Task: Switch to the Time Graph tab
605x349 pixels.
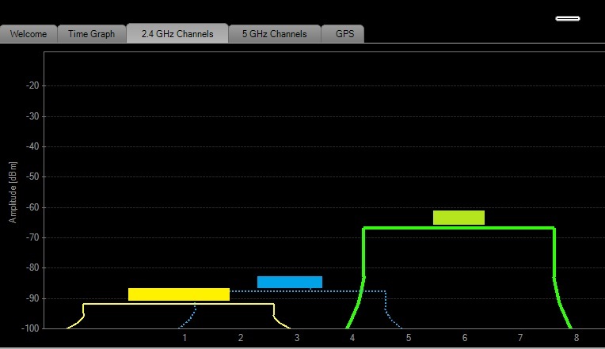Action: click(x=91, y=34)
